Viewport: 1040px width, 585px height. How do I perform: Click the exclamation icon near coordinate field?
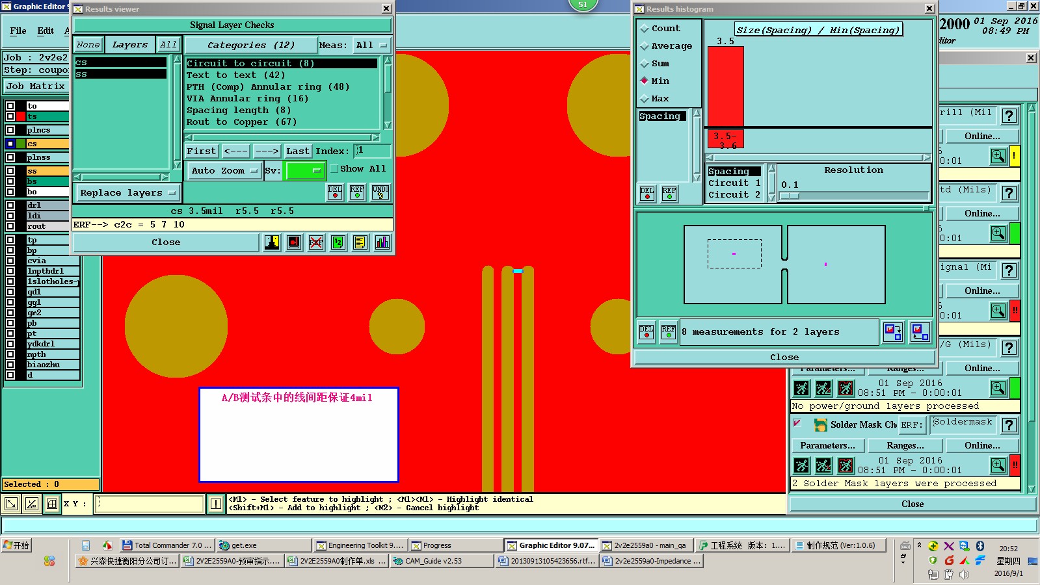[216, 504]
